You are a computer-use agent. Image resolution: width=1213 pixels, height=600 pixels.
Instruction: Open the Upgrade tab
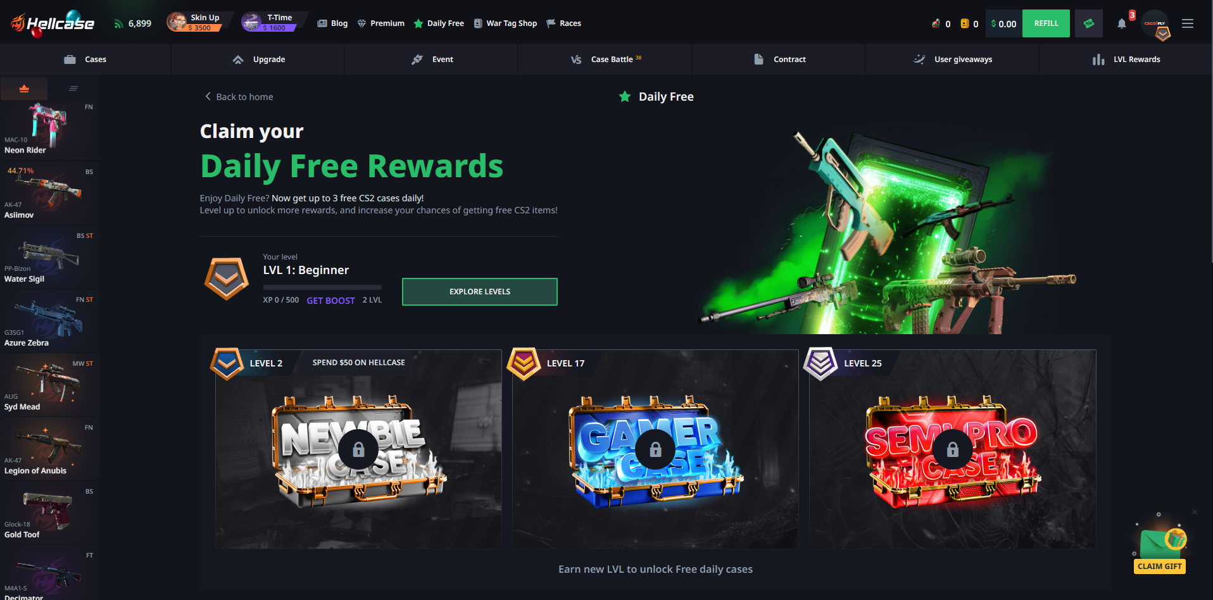258,59
